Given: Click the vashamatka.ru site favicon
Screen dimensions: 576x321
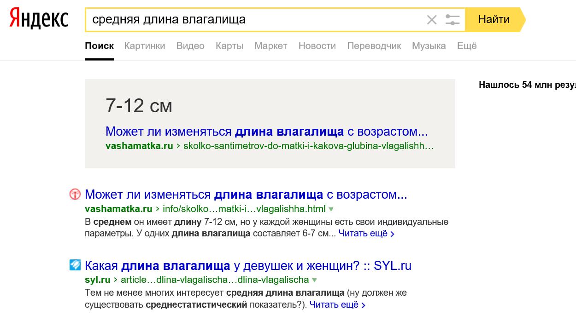Looking at the screenshot, I should pyautogui.click(x=75, y=194).
